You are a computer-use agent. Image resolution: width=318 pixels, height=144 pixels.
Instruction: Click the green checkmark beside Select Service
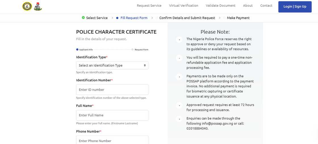pos(83,18)
